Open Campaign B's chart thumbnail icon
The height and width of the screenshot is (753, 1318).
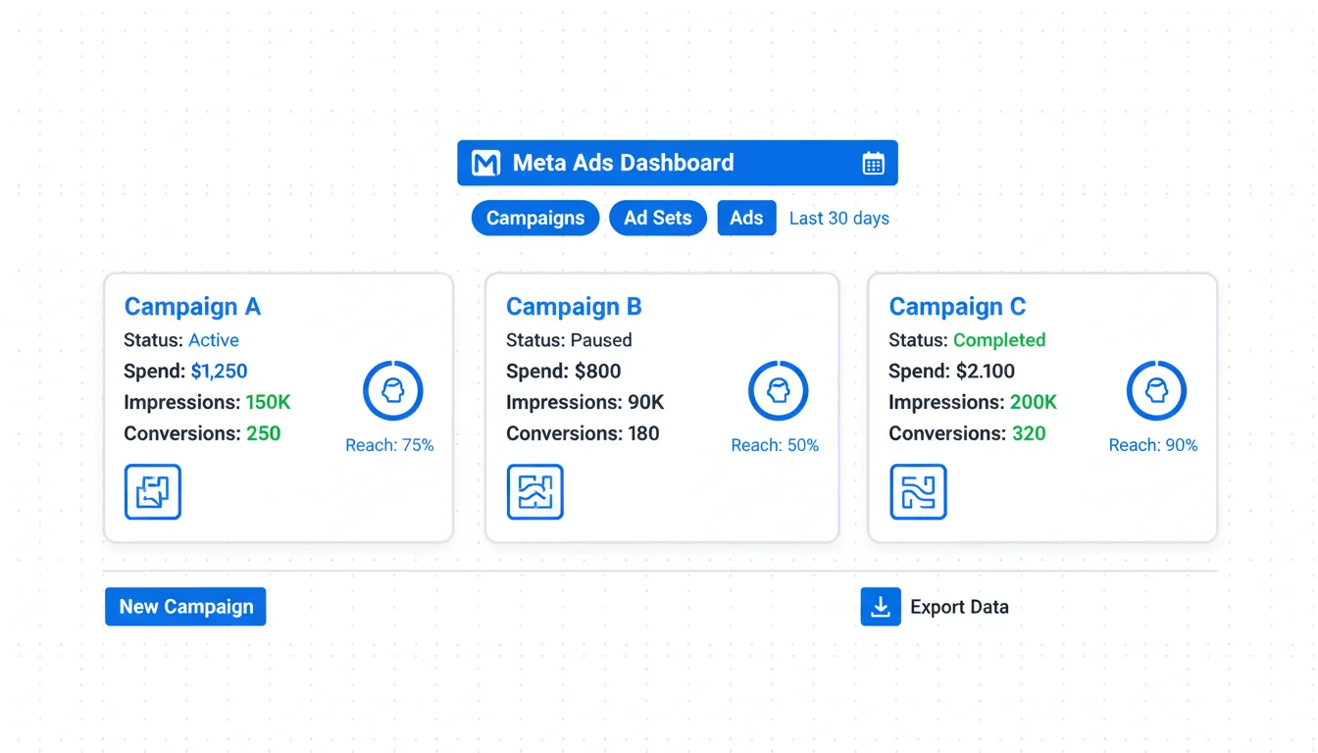click(x=534, y=491)
